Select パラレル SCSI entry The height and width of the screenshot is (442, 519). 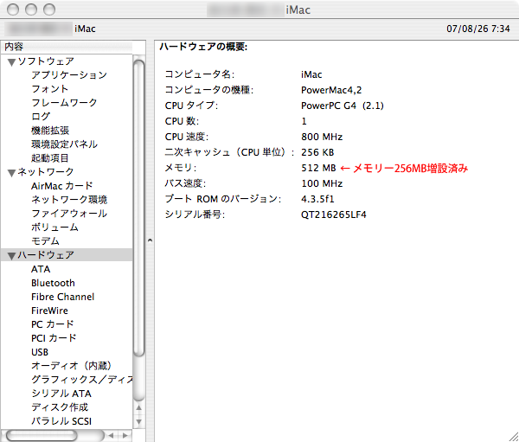click(x=61, y=421)
